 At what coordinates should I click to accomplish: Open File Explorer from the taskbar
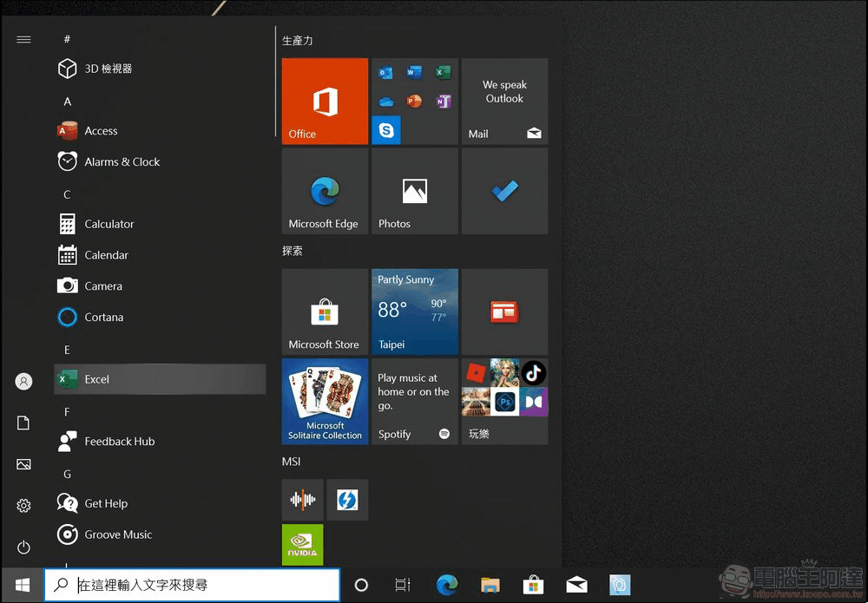tap(490, 585)
